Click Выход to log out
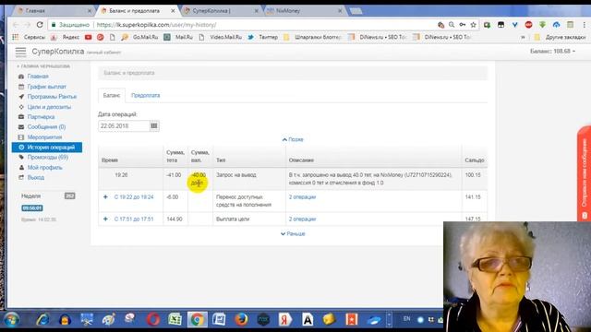The height and width of the screenshot is (332, 591). 35,177
